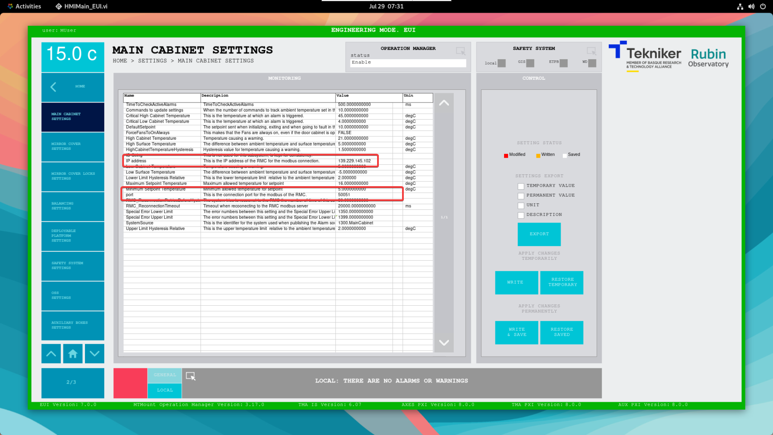
Task: Click the Tekniker logo
Action: click(x=645, y=57)
